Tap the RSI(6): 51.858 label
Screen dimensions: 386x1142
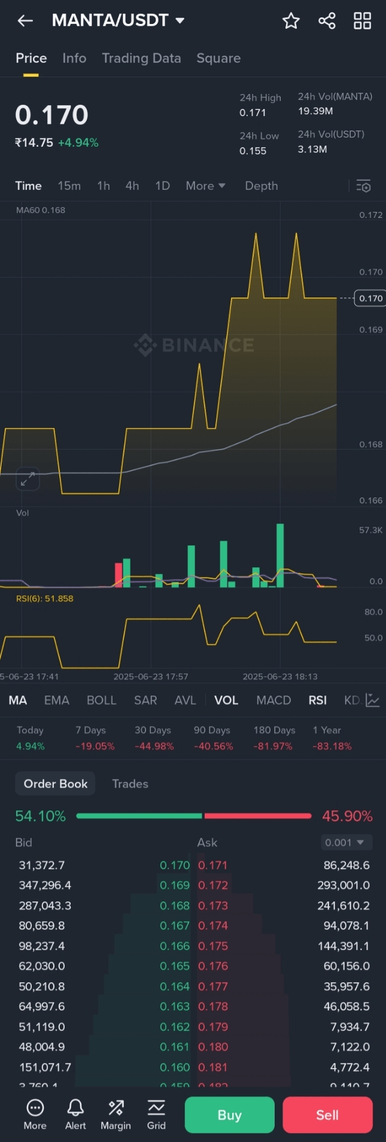[x=45, y=599]
